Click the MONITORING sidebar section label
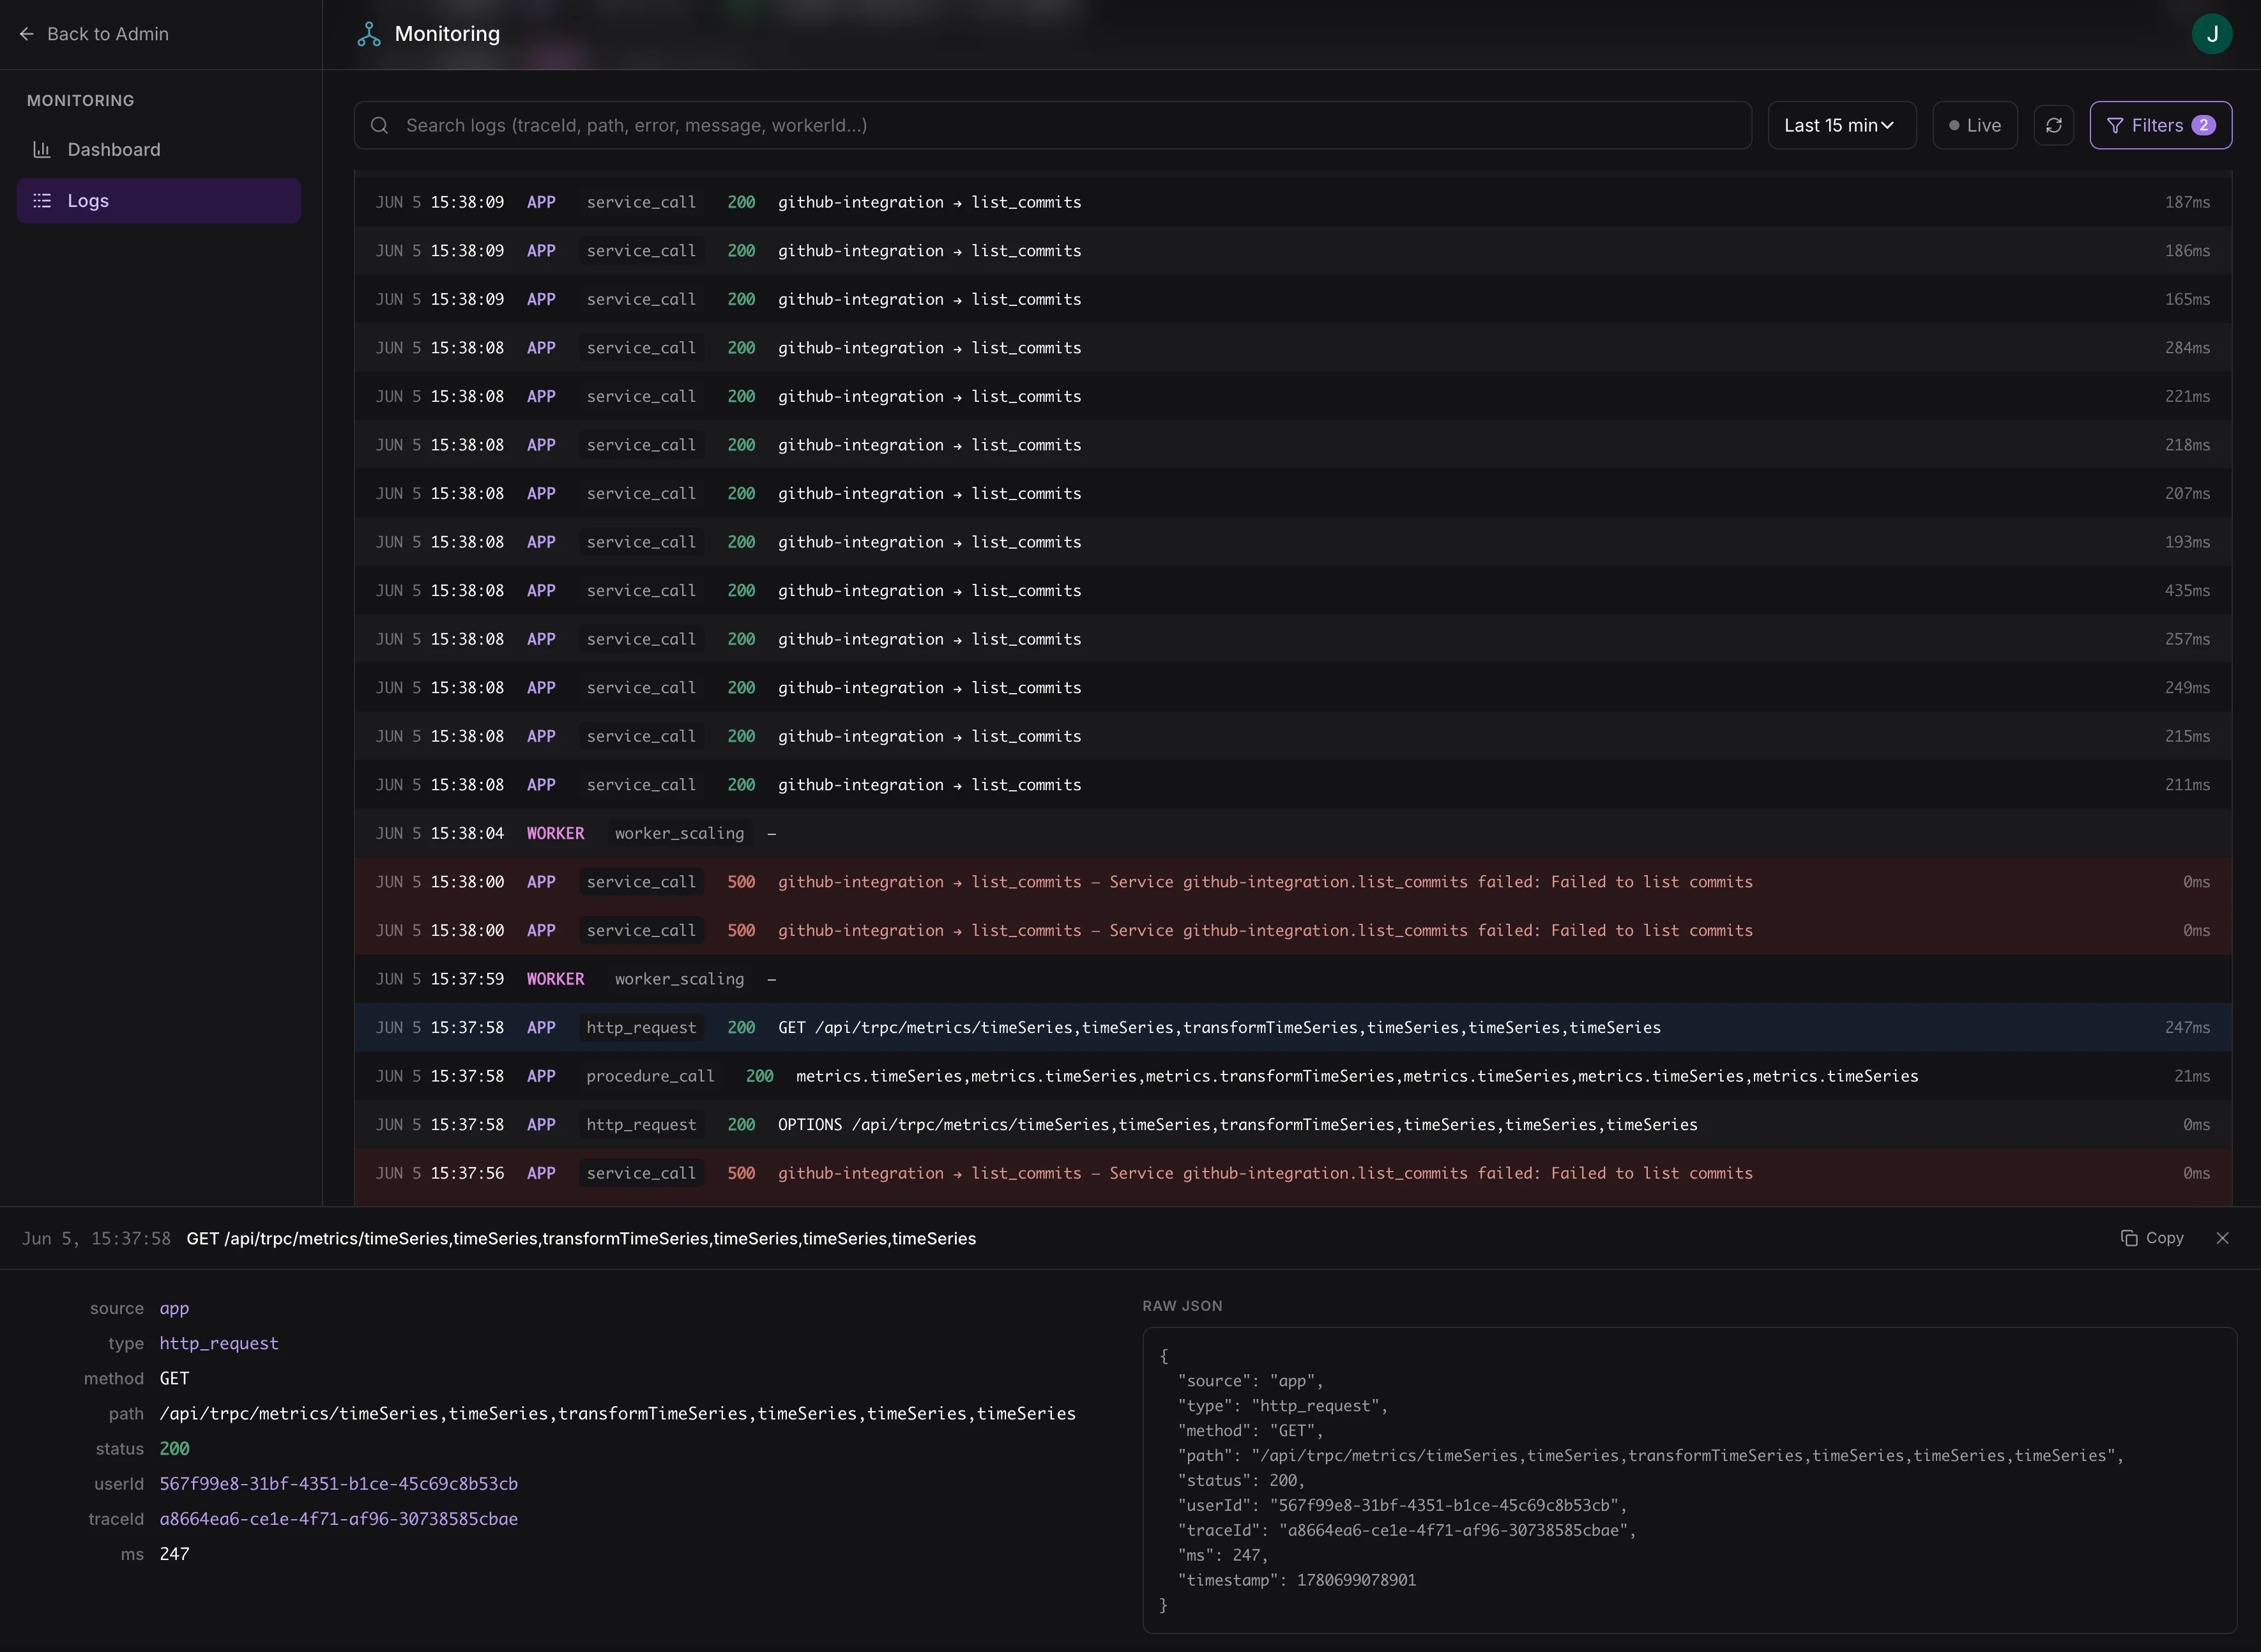The height and width of the screenshot is (1652, 2261). (x=80, y=100)
